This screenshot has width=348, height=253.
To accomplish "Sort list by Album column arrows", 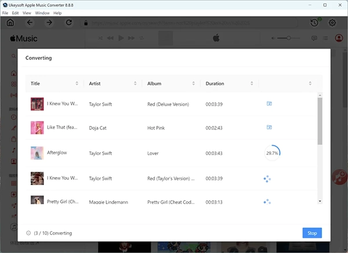I will click(193, 84).
